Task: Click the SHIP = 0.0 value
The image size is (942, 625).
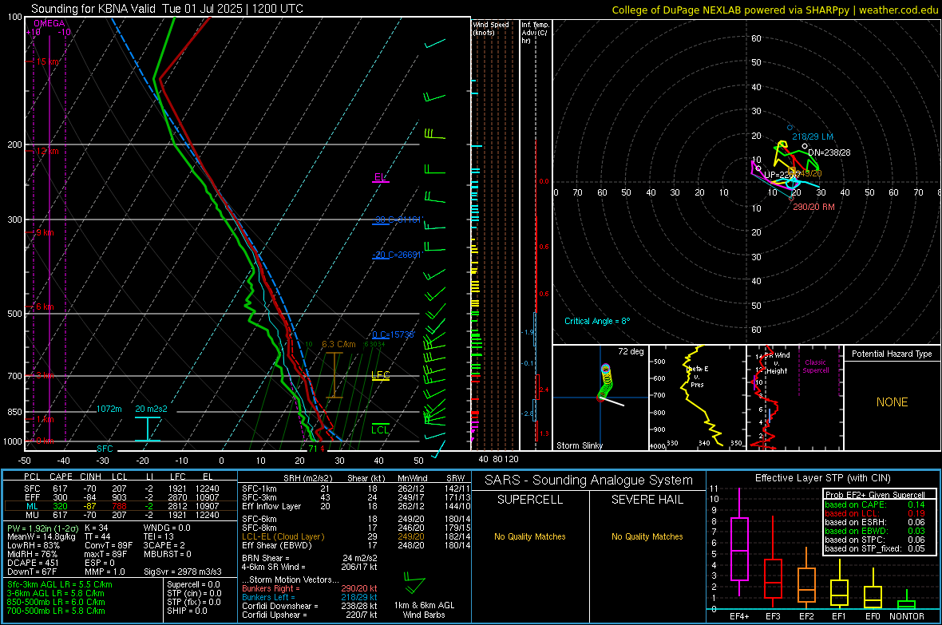Action: click(187, 611)
